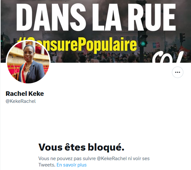Click the green traffic light in the banner

click(x=143, y=43)
